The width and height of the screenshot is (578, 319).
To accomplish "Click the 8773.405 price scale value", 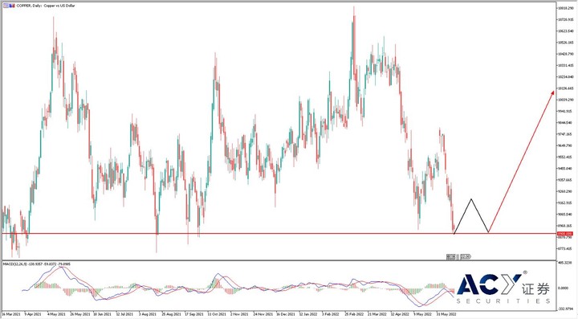I will 565,249.
